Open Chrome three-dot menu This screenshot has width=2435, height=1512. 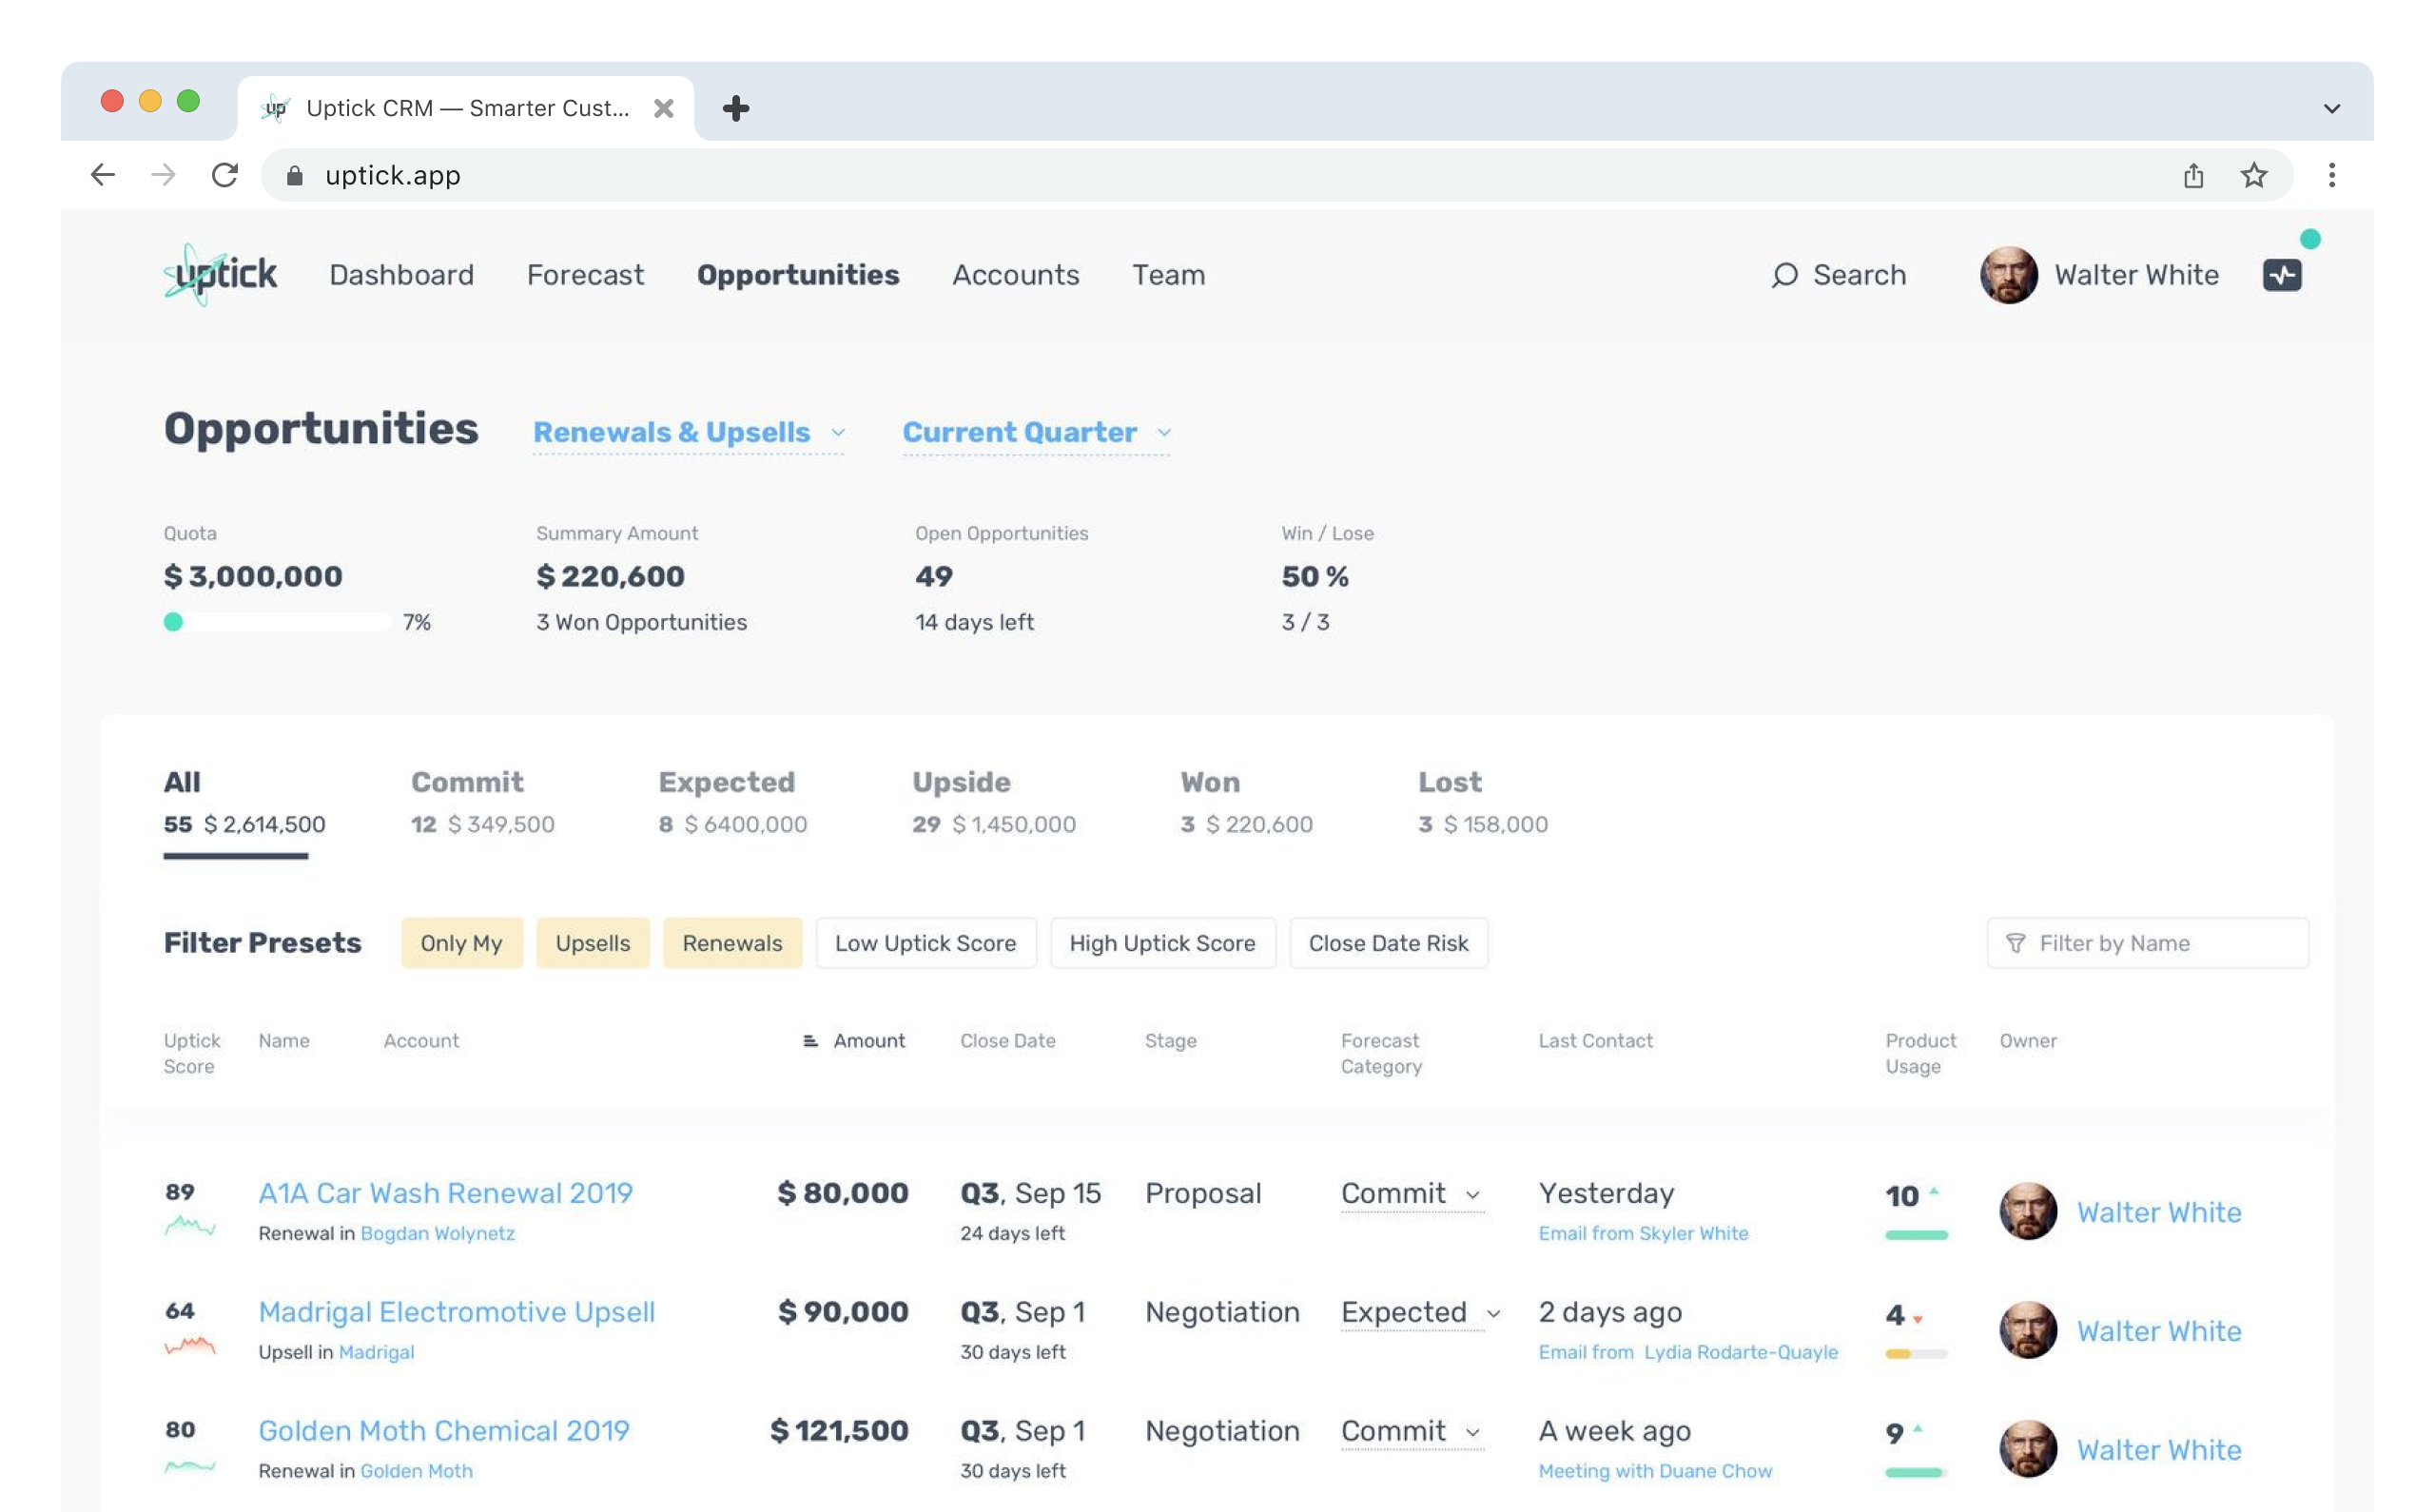2331,176
